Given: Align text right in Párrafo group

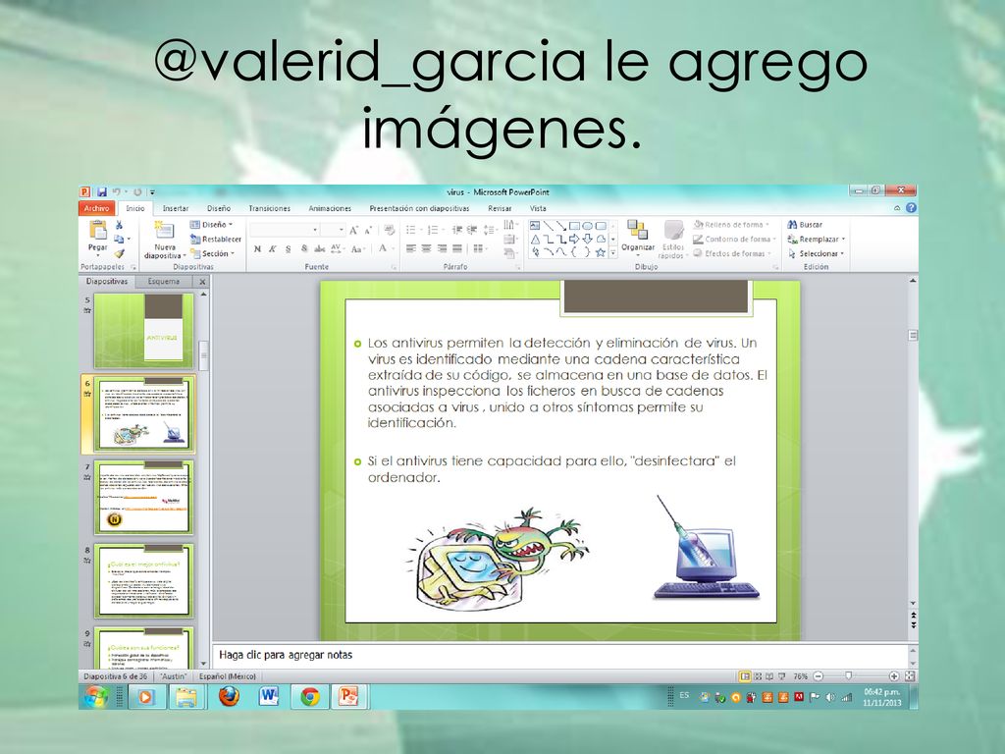Looking at the screenshot, I should 442,248.
